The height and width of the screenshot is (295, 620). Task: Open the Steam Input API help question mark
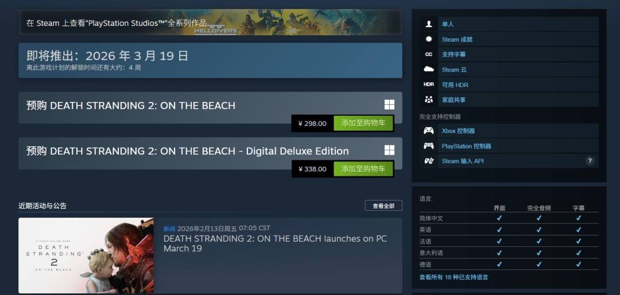[590, 161]
